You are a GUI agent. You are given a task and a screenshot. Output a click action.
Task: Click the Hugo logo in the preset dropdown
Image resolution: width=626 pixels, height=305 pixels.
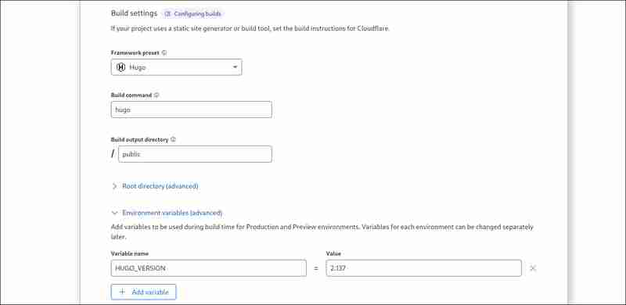click(x=121, y=67)
